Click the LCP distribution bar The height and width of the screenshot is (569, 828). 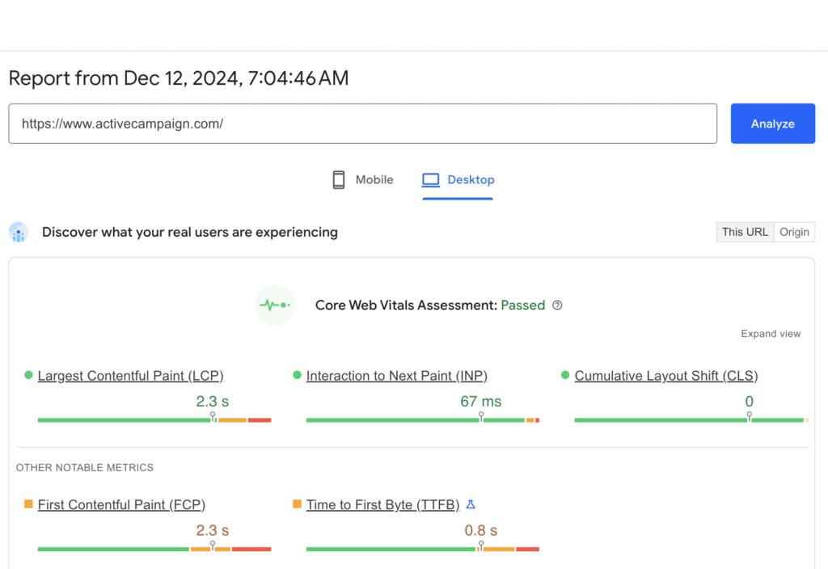coord(154,420)
